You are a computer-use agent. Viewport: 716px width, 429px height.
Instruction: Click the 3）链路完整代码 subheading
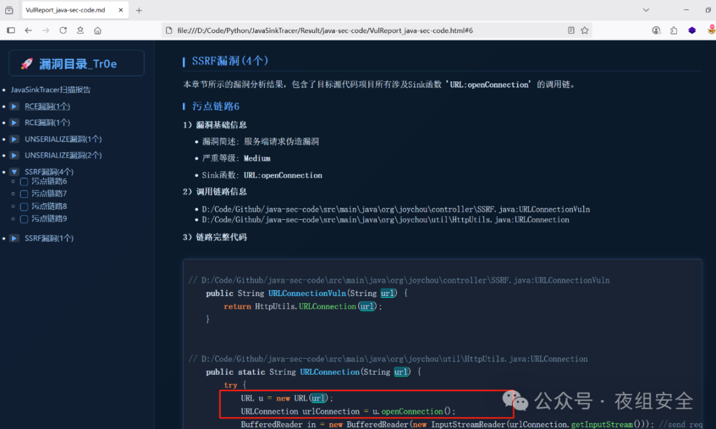215,237
